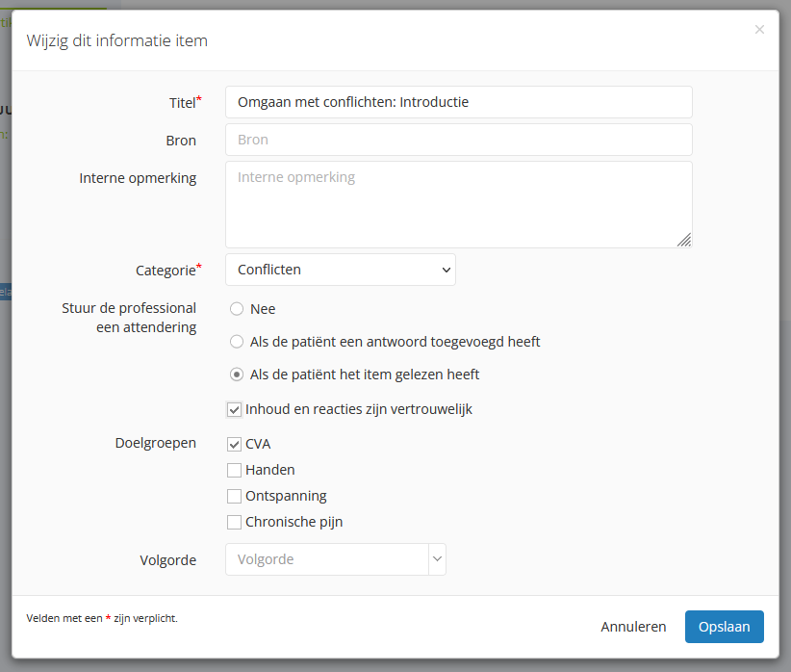Image resolution: width=791 pixels, height=672 pixels.
Task: Save changes with the Opslaan button
Action: point(724,627)
